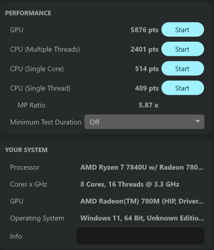The image size is (214, 250).
Task: Open the Minimum Test Duration dropdown
Action: tap(144, 121)
